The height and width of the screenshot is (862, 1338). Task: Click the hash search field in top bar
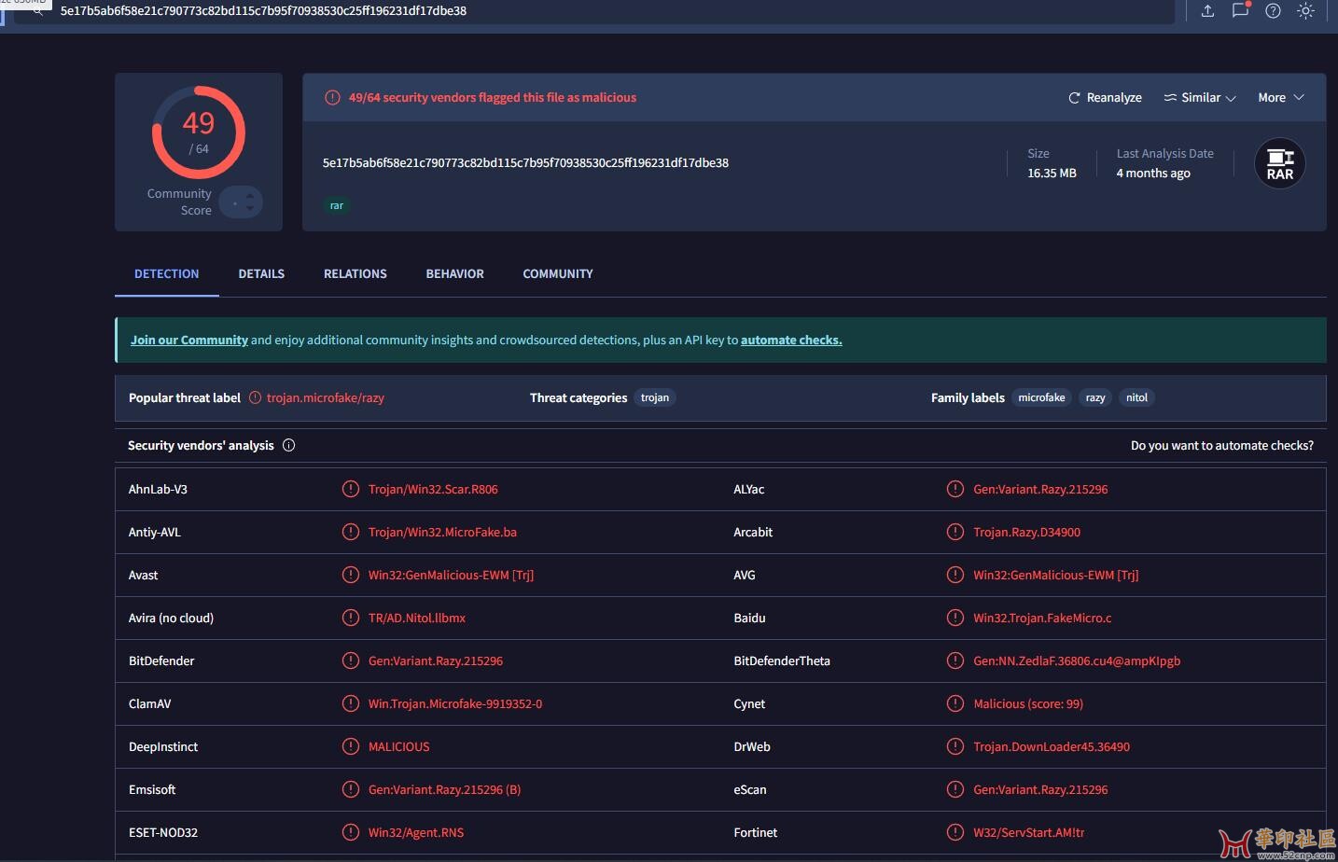point(593,11)
